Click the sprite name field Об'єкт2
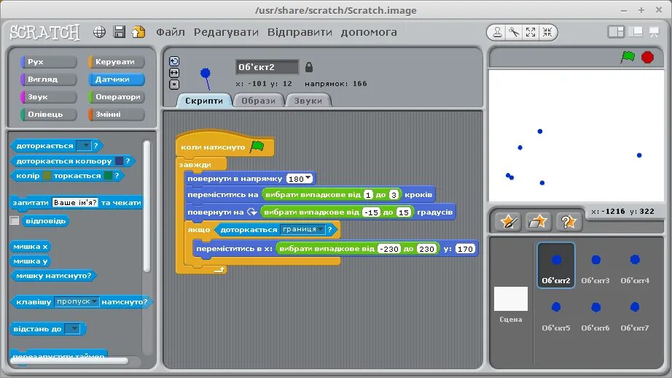Screen dimensions: 672x378 click(x=267, y=67)
